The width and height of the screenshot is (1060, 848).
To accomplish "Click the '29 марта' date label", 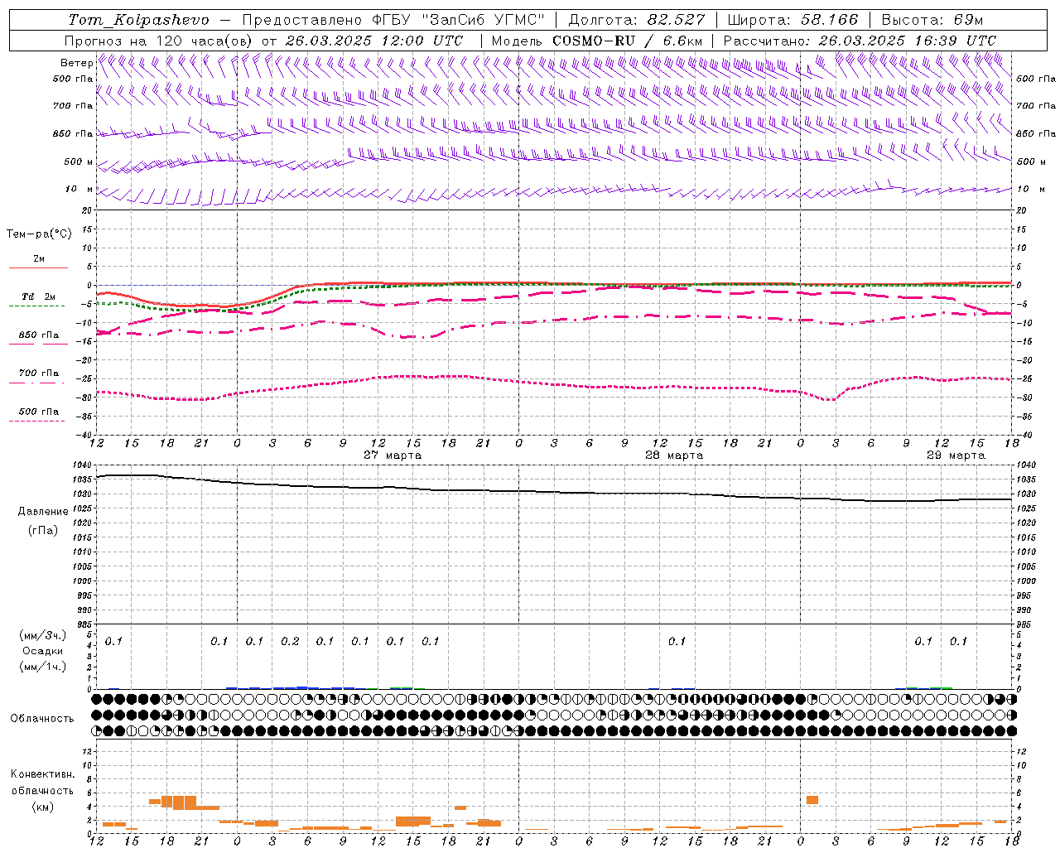I will tap(956, 455).
